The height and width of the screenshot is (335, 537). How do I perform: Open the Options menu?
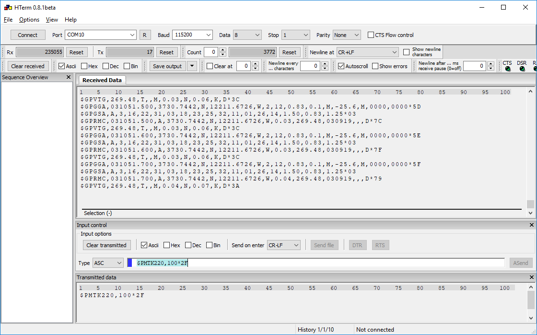pos(29,20)
